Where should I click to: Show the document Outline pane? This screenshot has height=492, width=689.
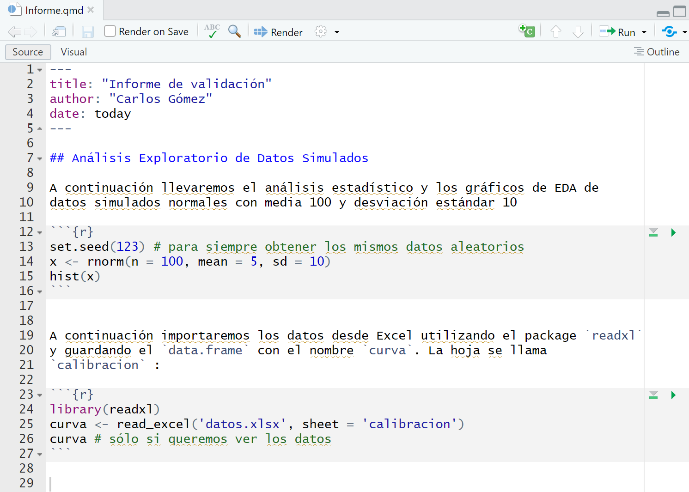[657, 52]
